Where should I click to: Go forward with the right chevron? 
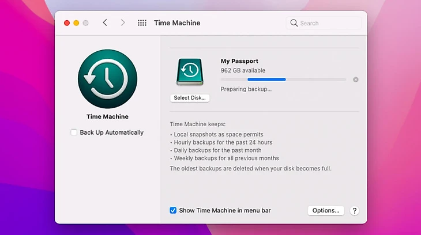[123, 23]
